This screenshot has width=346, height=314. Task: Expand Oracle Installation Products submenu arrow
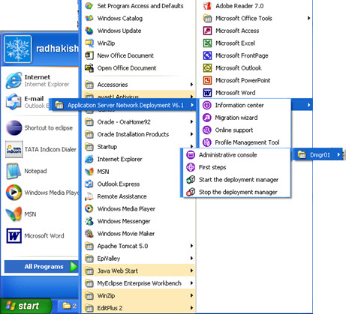coord(191,134)
